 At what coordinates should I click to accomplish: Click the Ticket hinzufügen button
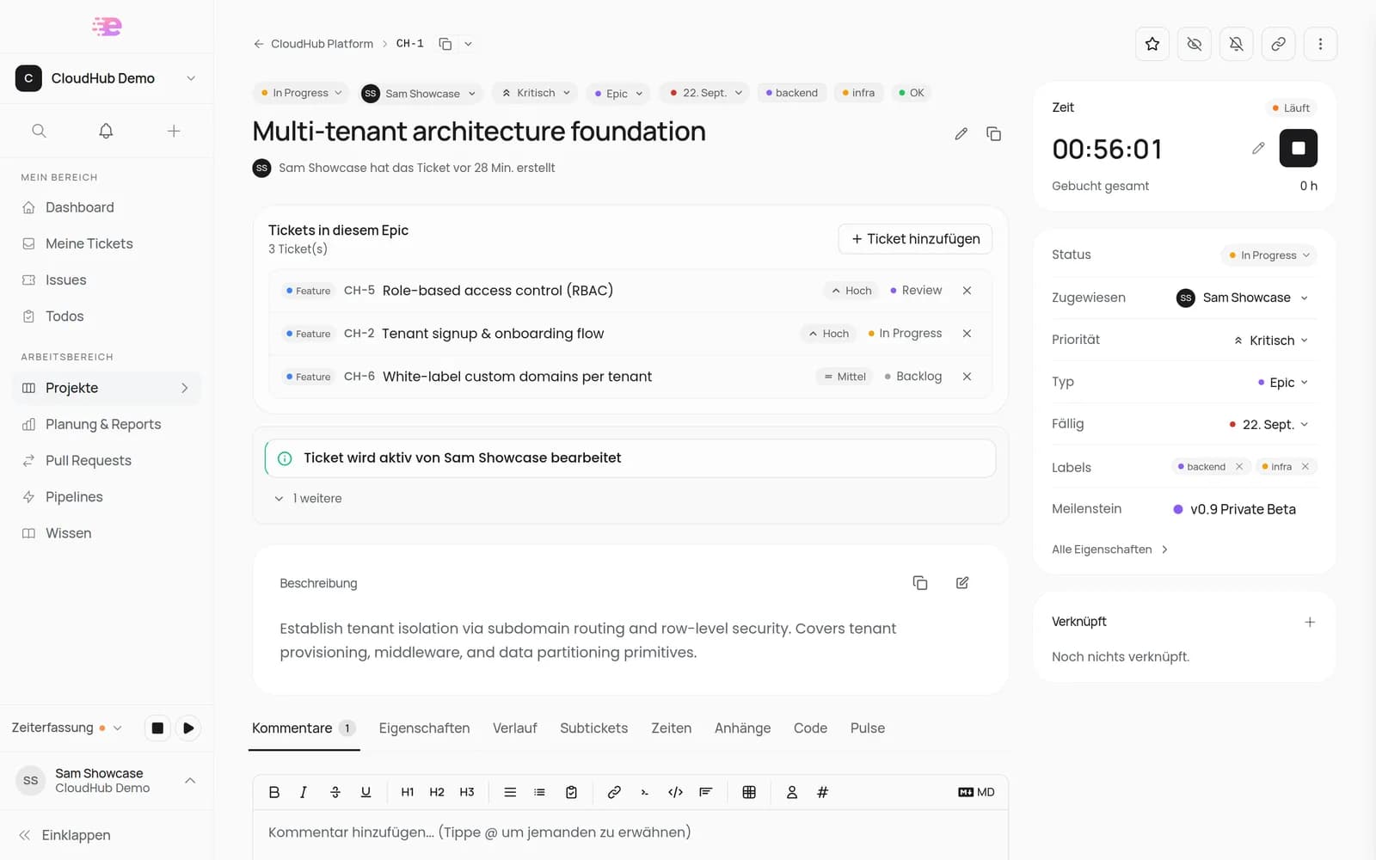[x=915, y=239]
